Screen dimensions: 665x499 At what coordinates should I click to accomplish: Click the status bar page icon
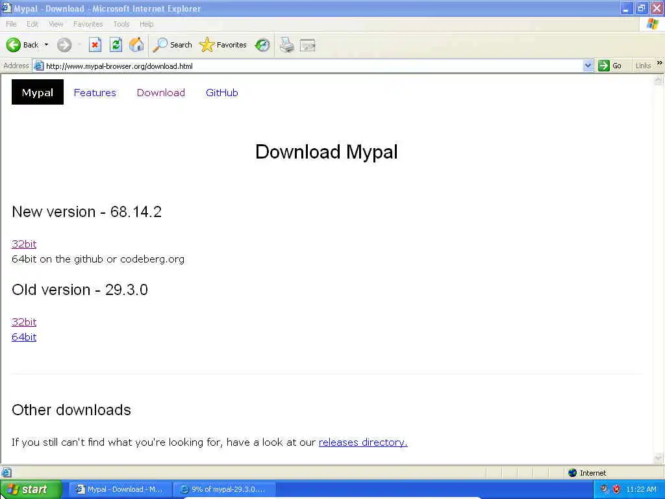click(6, 472)
